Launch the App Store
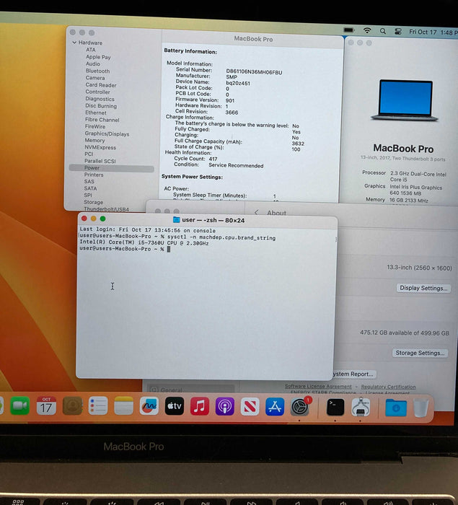Screen dimensions: 458x505 pos(275,406)
